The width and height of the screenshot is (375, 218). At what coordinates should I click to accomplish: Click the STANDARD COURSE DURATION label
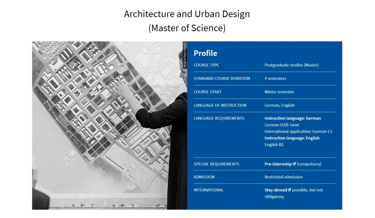[x=222, y=78]
